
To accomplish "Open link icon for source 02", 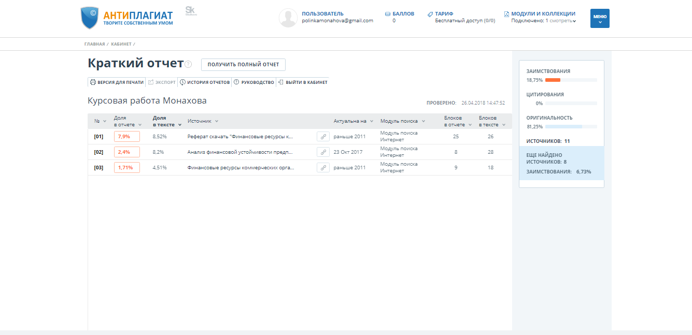I will tap(323, 152).
